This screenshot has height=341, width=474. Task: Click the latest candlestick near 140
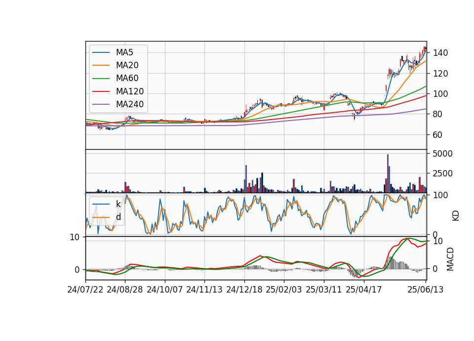point(425,48)
